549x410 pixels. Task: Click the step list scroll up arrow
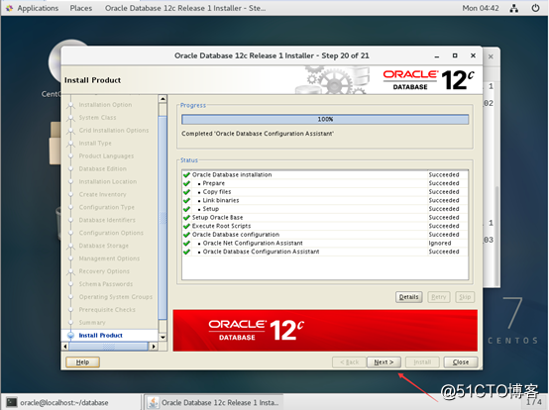tap(163, 99)
